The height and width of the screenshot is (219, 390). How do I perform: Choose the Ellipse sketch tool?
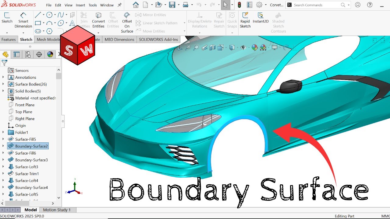pos(61,23)
